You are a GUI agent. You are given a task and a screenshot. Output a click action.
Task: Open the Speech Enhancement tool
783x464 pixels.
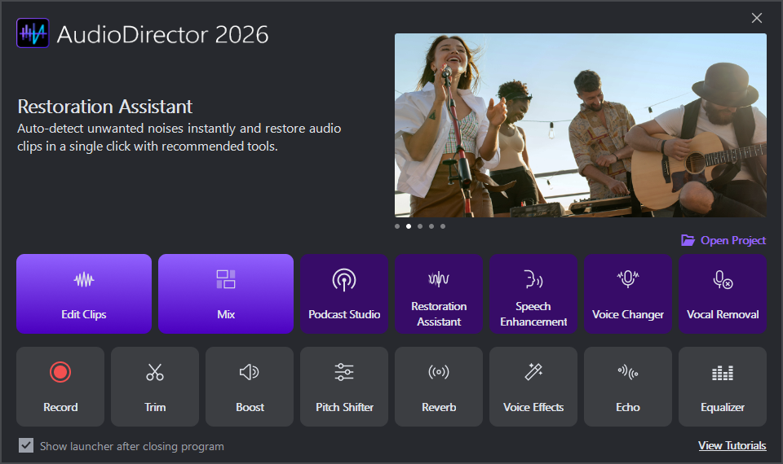[x=533, y=294]
